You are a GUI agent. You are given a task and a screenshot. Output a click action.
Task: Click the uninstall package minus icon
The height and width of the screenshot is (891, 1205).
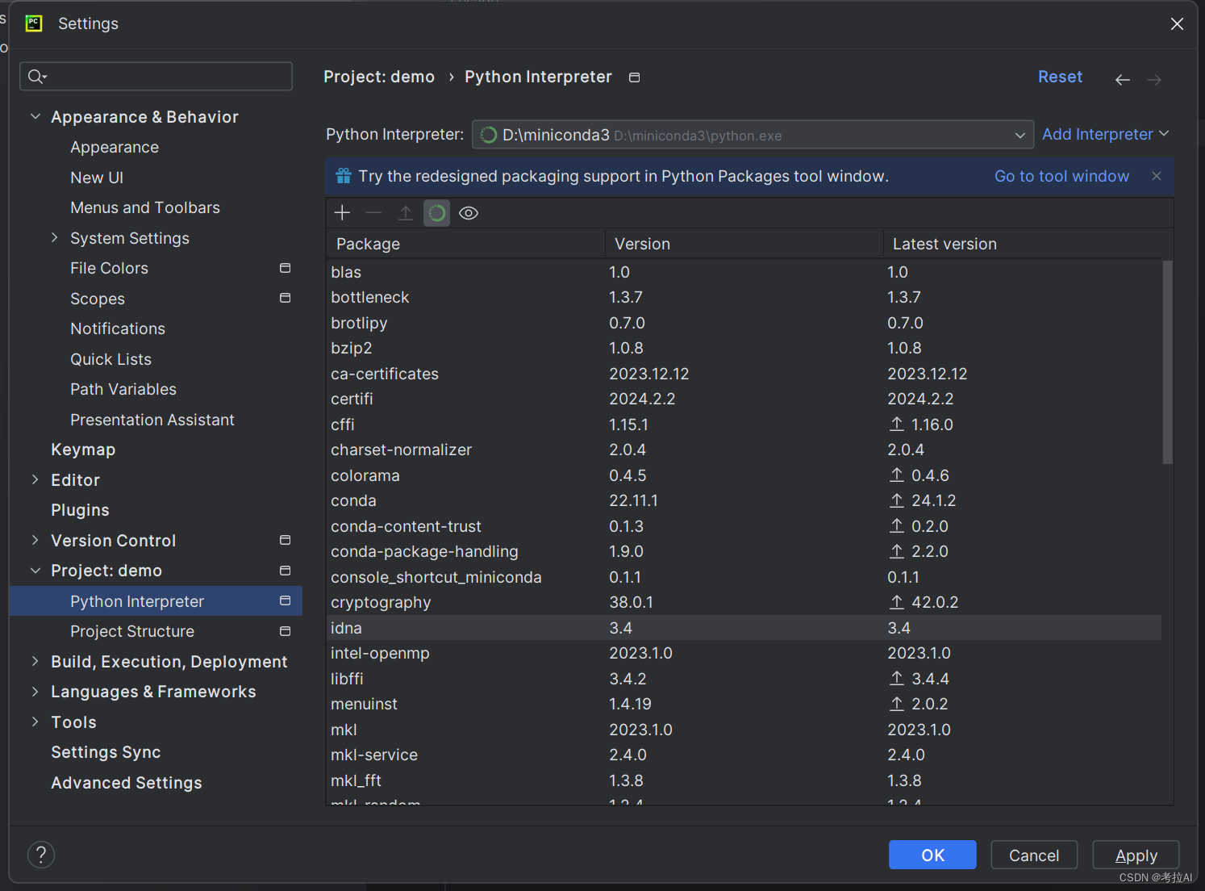(x=373, y=213)
